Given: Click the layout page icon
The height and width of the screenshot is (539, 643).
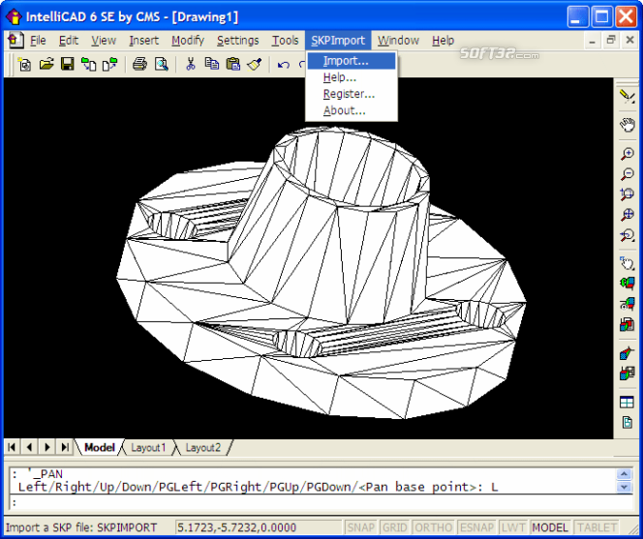Looking at the screenshot, I should click(627, 422).
